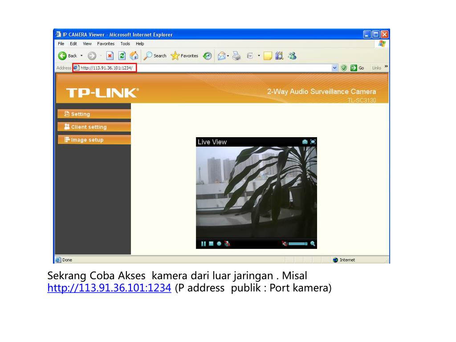Click the 'Live View' panel title

click(x=212, y=142)
